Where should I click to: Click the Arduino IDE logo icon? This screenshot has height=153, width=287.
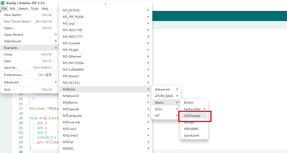[3, 3]
